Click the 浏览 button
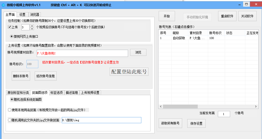 point(138,52)
